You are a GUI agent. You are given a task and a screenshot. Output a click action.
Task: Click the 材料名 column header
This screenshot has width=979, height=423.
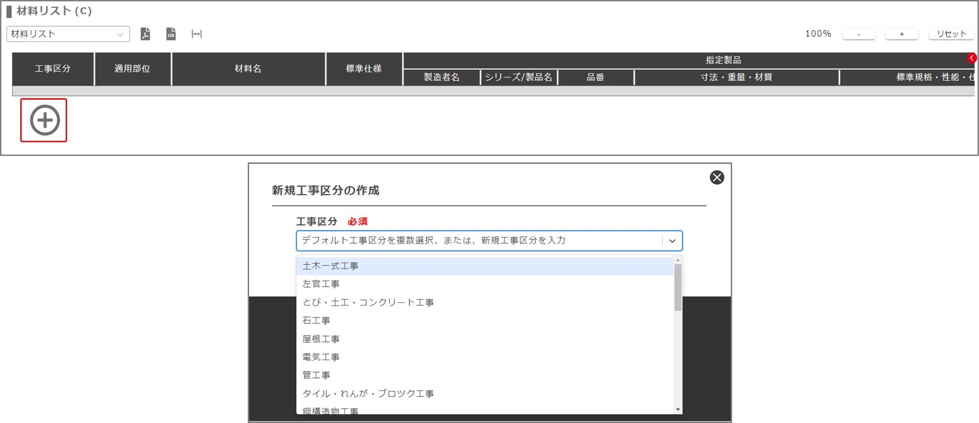[x=248, y=69]
